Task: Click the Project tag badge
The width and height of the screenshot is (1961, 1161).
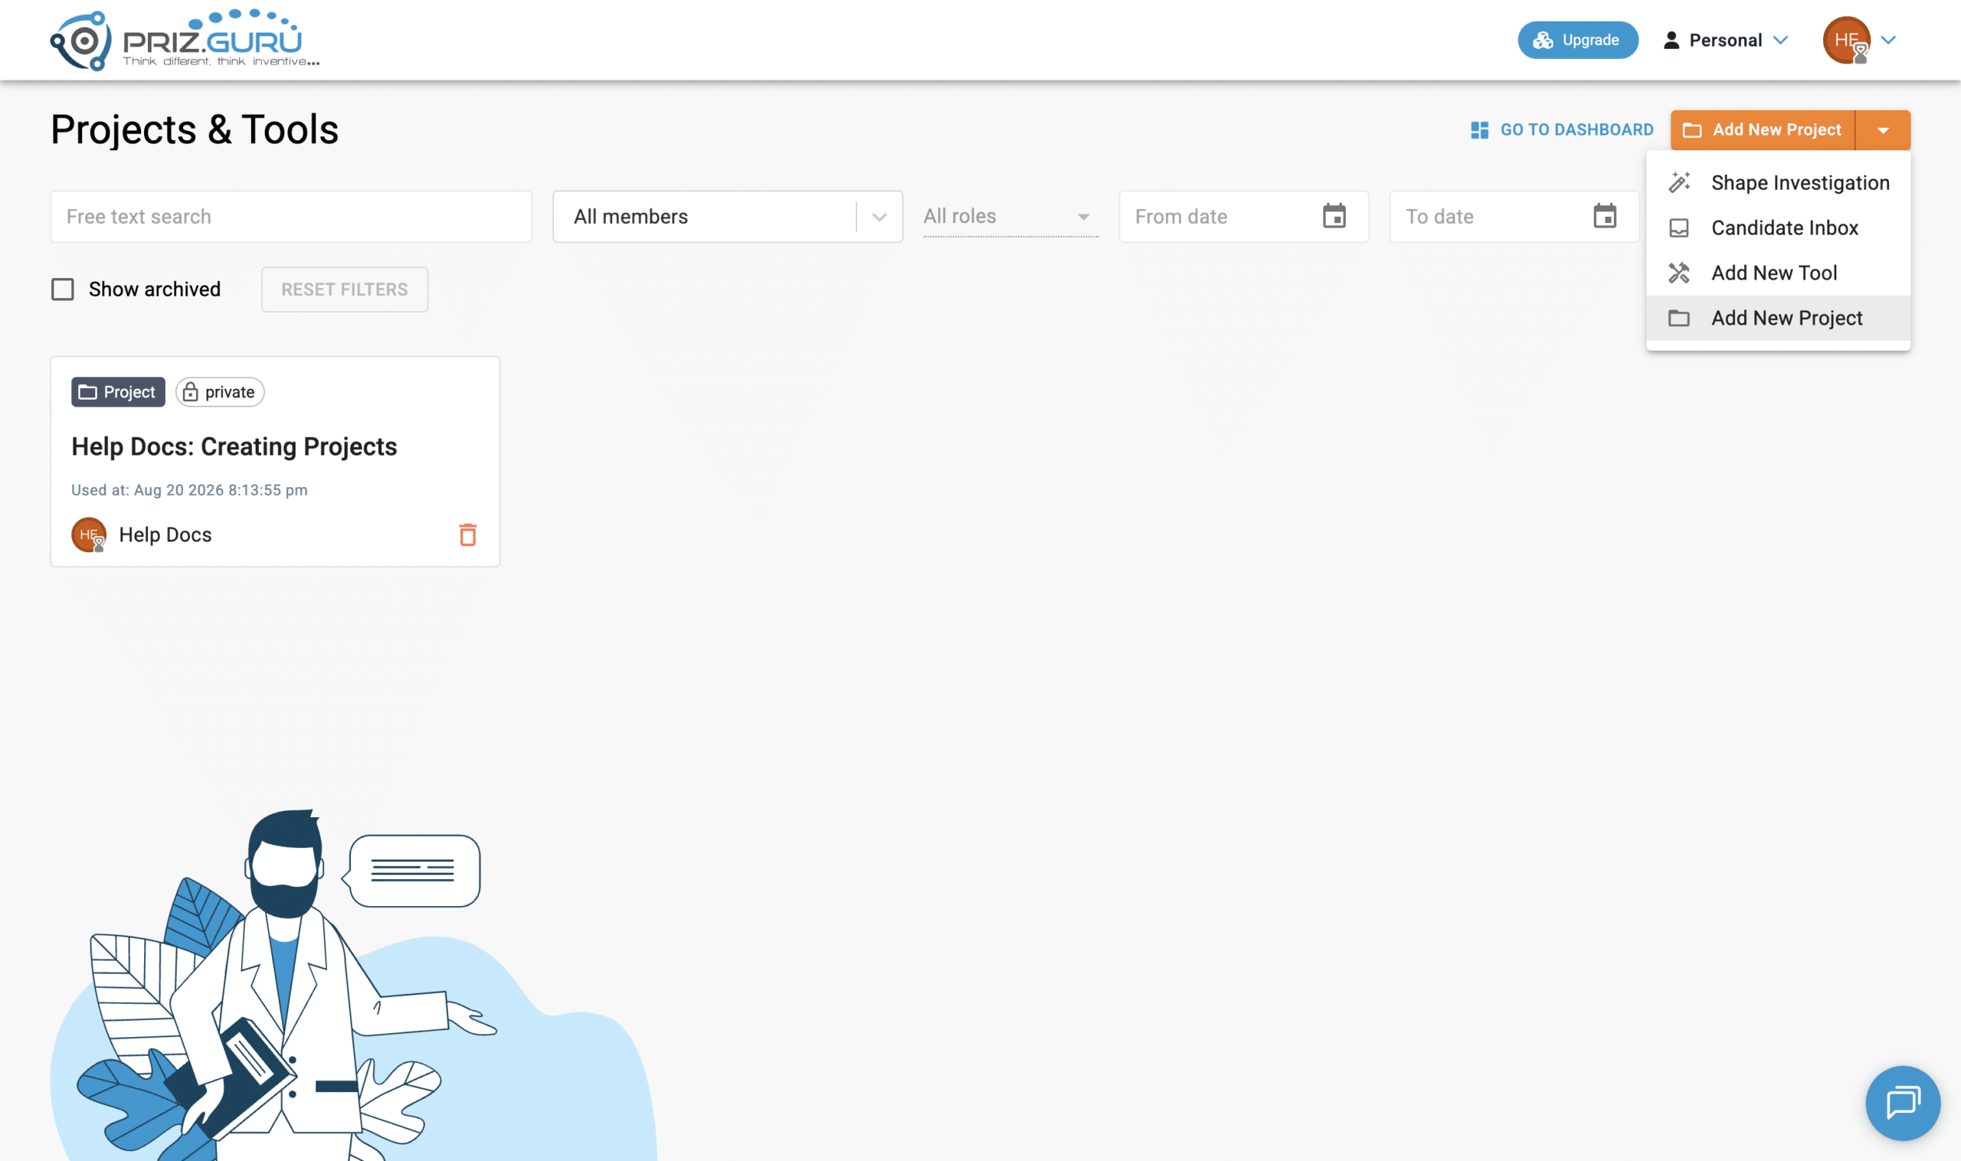Action: click(118, 392)
